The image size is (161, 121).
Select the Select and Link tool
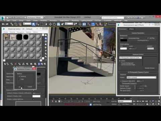(12, 24)
